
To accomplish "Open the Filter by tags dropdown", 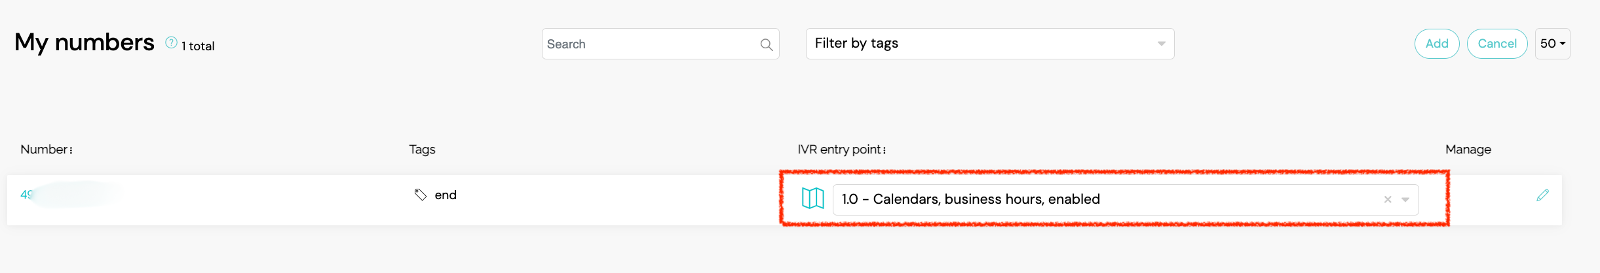I will (x=989, y=44).
